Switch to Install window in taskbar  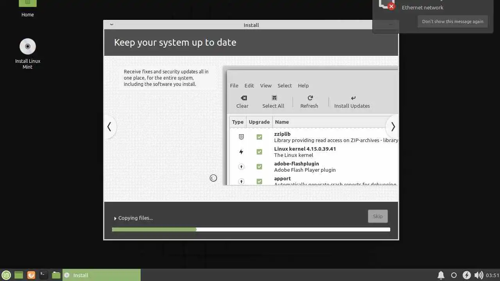point(102,275)
